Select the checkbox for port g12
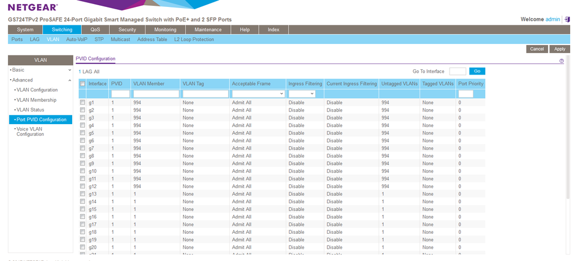Image resolution: width=576 pixels, height=261 pixels. [x=83, y=187]
